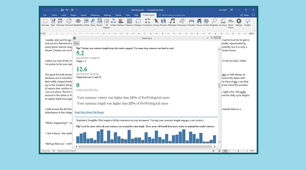Open the Dialogue report
The height and width of the screenshot is (170, 306).
click(x=138, y=22)
